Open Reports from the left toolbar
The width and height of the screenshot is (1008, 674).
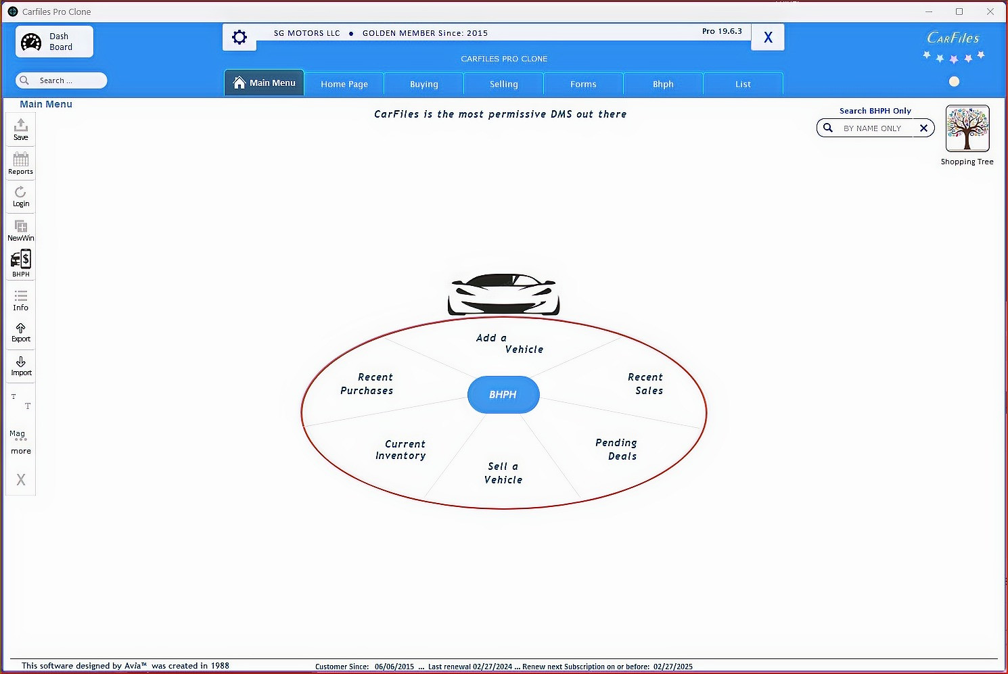[x=20, y=162]
